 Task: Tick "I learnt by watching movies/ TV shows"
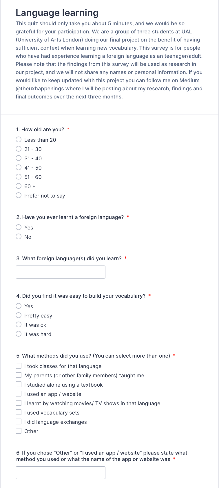point(19,403)
